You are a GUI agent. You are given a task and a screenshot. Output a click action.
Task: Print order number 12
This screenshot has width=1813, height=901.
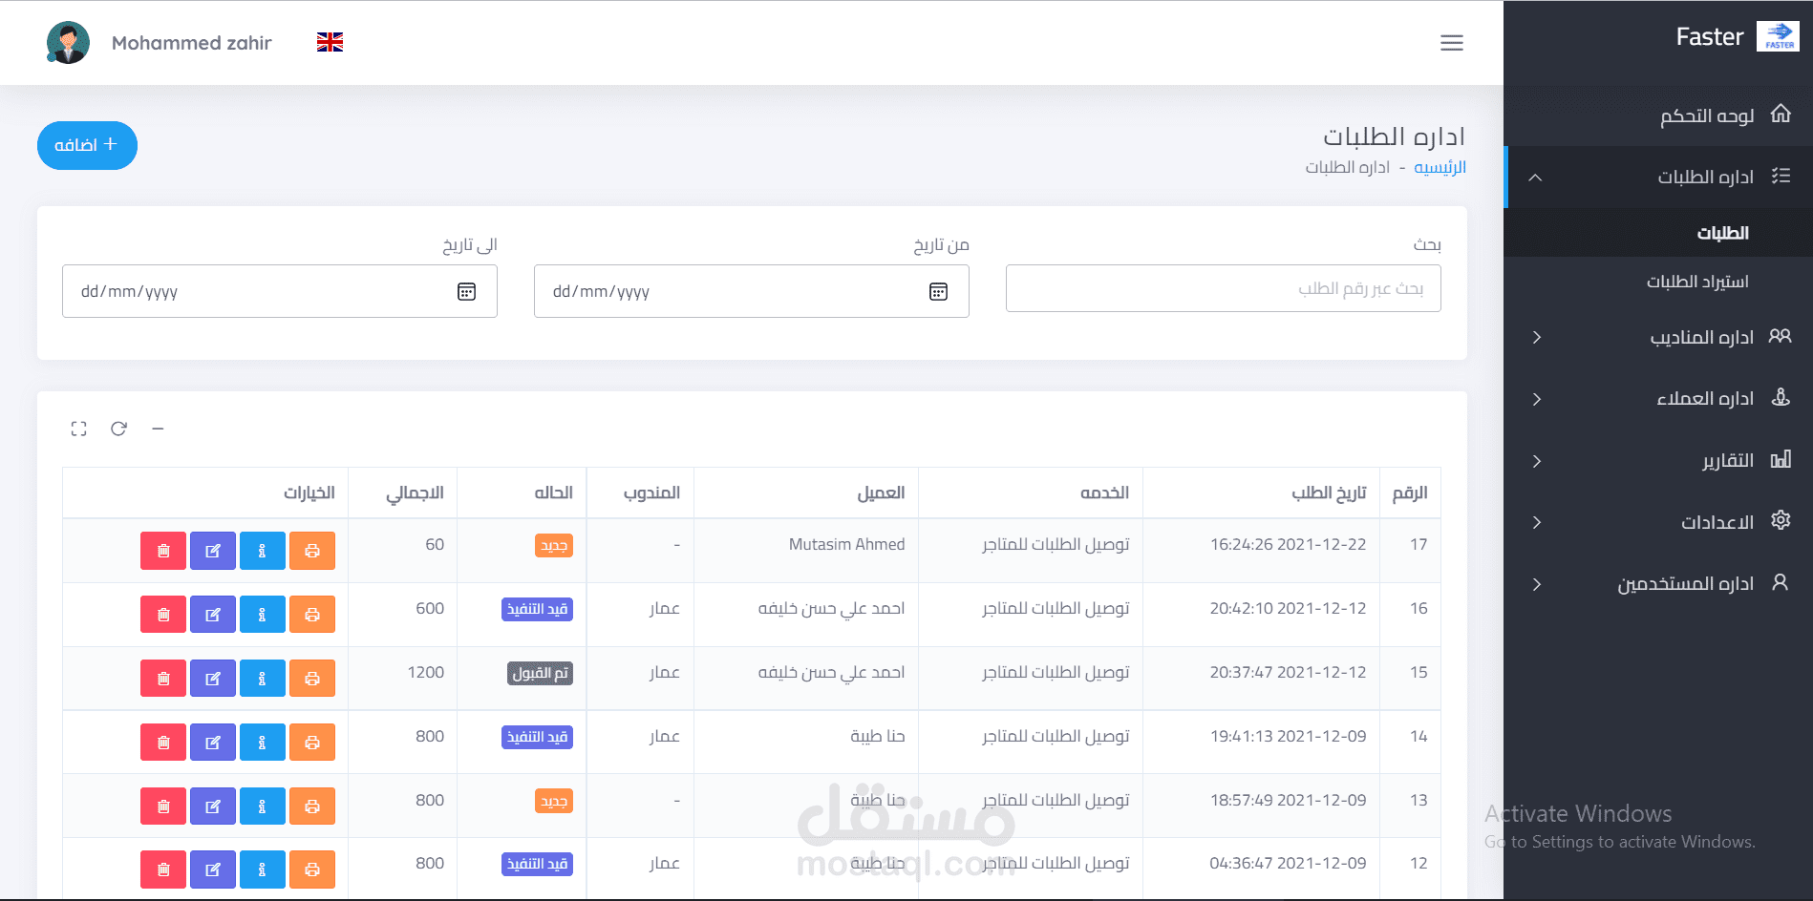tap(312, 870)
